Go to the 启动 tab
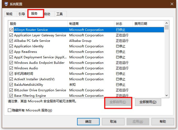Screen dimensions: 178x130 pyautogui.click(x=47, y=14)
